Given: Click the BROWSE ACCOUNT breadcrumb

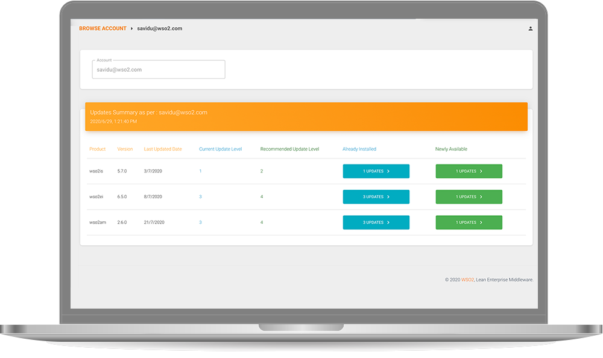Looking at the screenshot, I should point(103,28).
